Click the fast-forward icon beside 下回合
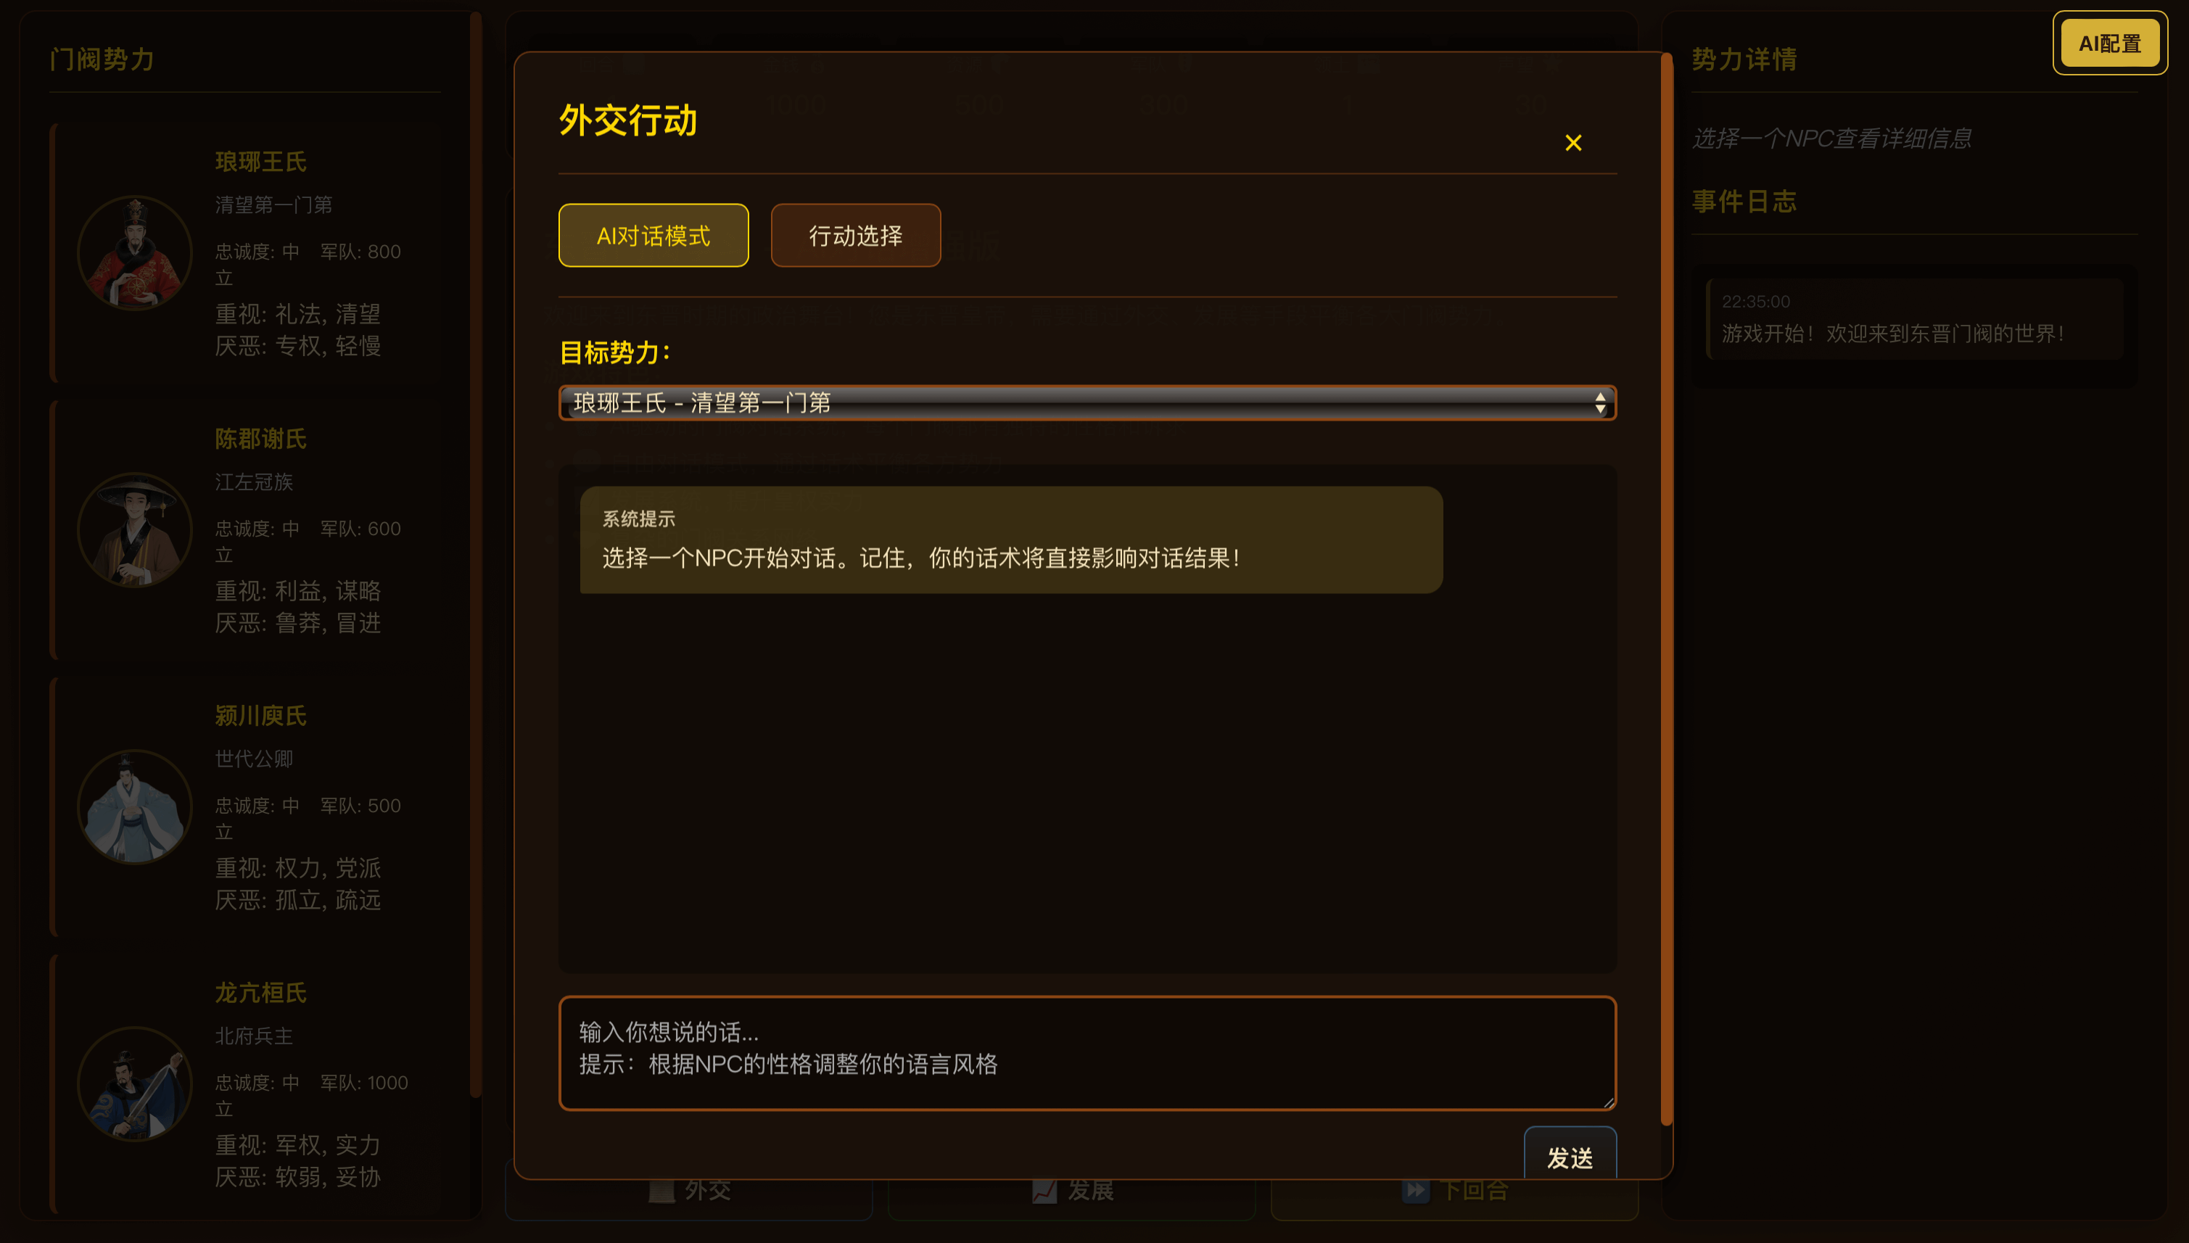Viewport: 2189px width, 1243px height. point(1414,1190)
